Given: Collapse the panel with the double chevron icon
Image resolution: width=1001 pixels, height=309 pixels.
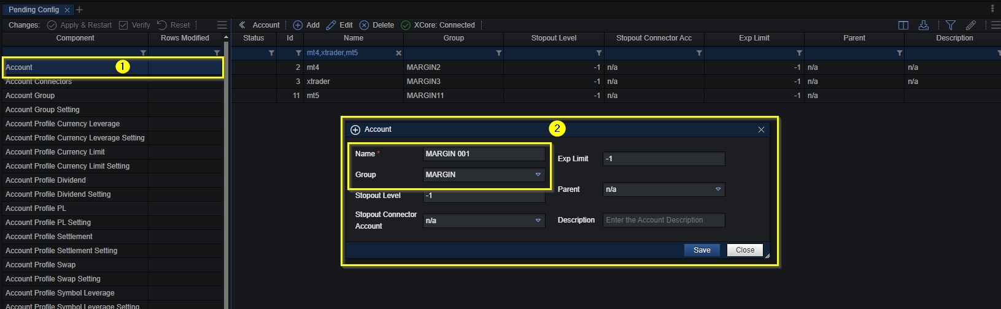Looking at the screenshot, I should coord(242,25).
